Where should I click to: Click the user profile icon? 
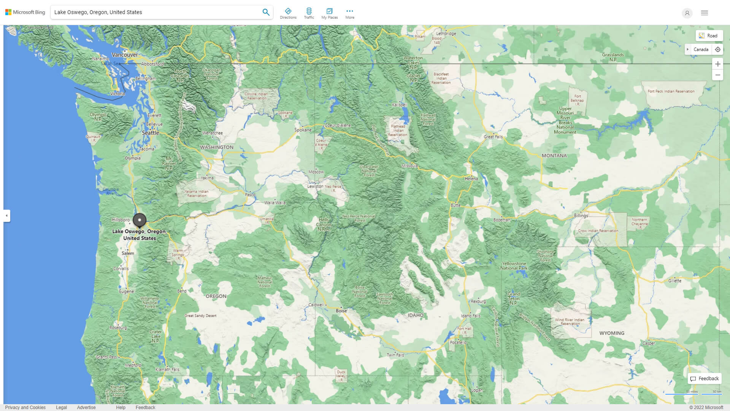687,13
